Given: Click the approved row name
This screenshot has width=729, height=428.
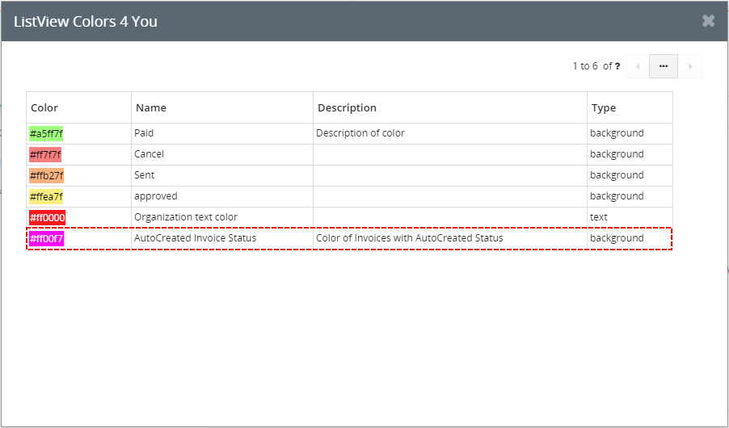Looking at the screenshot, I should [x=155, y=196].
